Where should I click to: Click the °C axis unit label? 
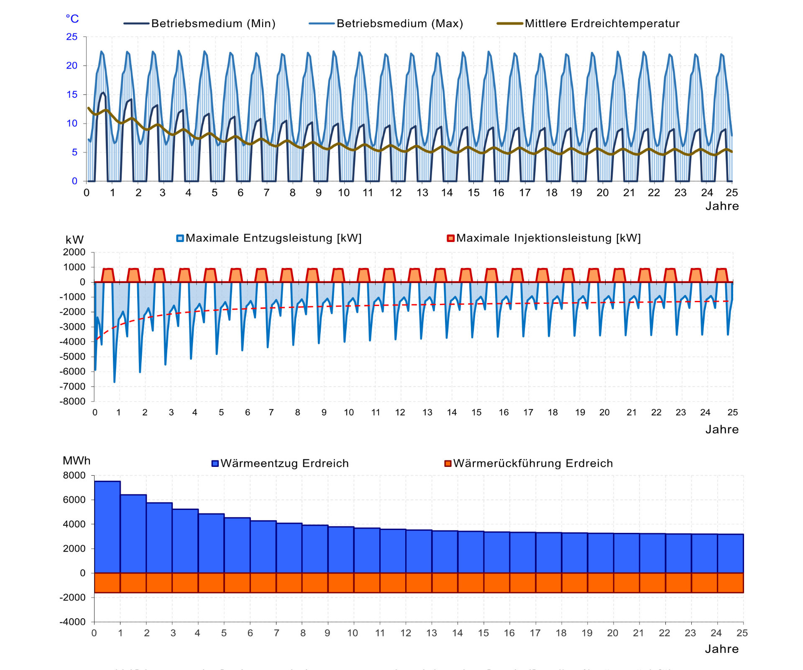(x=72, y=19)
